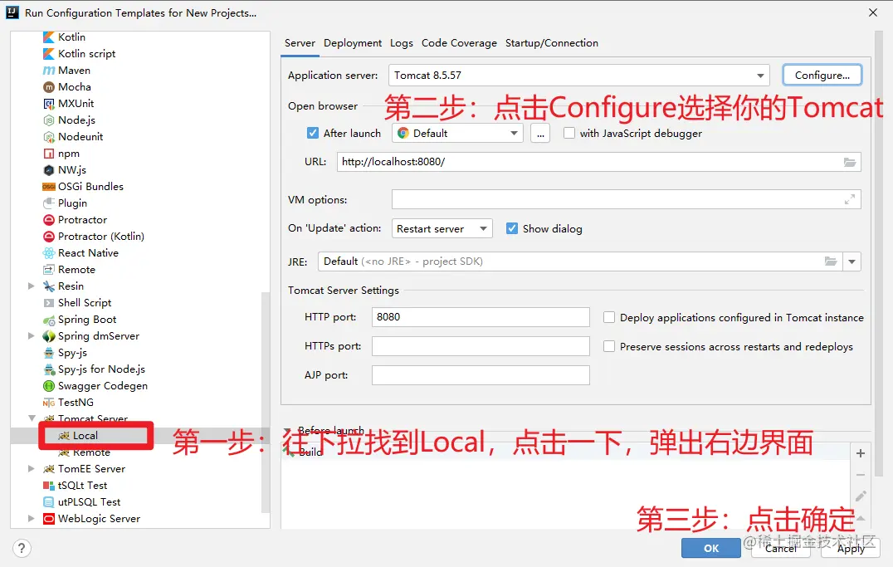Click the Spy-js icon
Viewport: 893px width, 567px height.
point(49,353)
